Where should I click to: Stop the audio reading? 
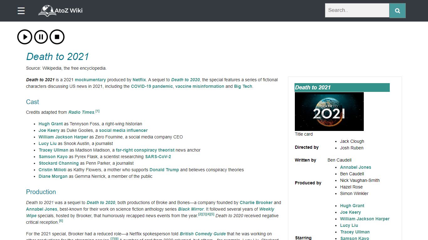(x=57, y=37)
